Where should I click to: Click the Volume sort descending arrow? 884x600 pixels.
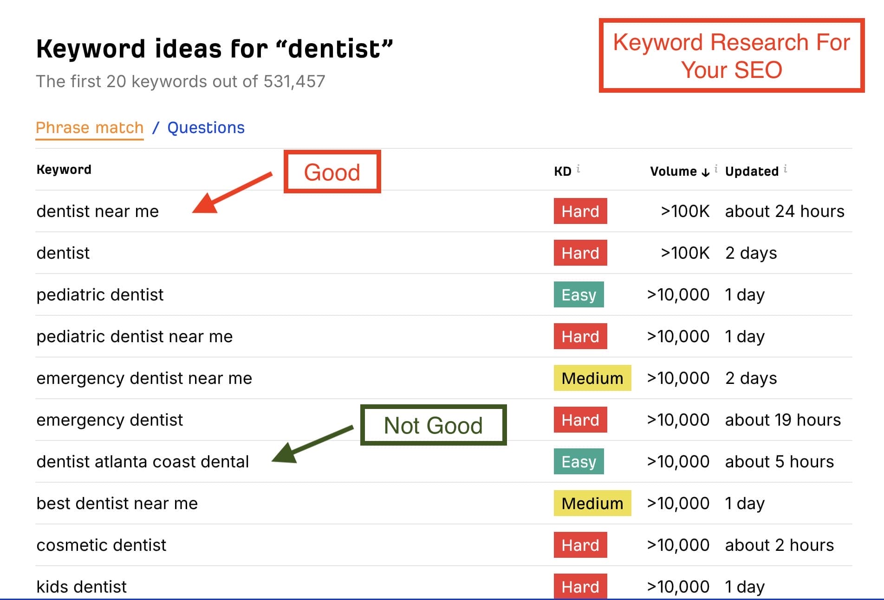[x=705, y=172]
